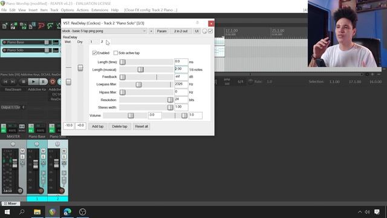Click the Open project toolbar icon
The width and height of the screenshot is (387, 218).
(13, 25)
